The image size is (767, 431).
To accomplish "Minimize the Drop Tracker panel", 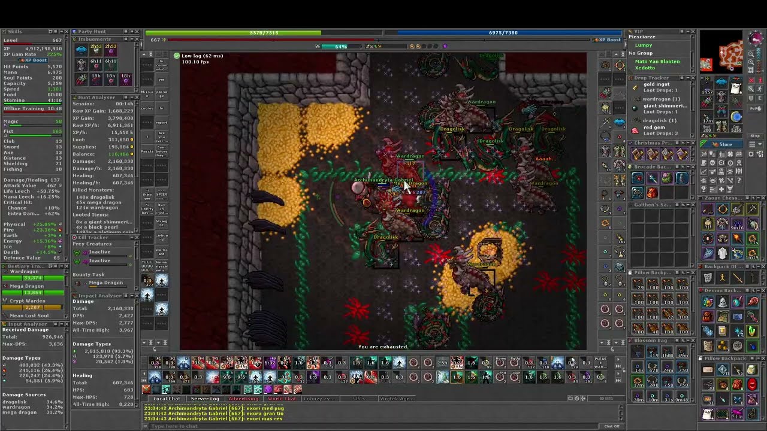I will [688, 78].
